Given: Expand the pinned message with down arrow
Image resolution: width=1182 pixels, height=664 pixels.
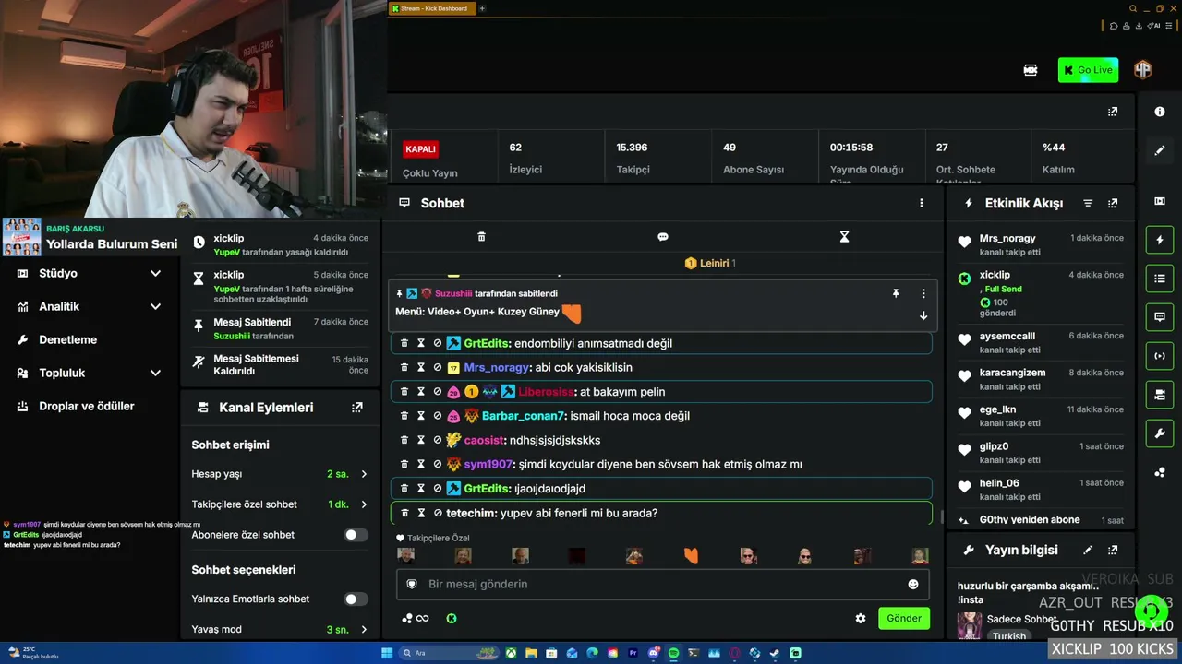Looking at the screenshot, I should pyautogui.click(x=923, y=315).
